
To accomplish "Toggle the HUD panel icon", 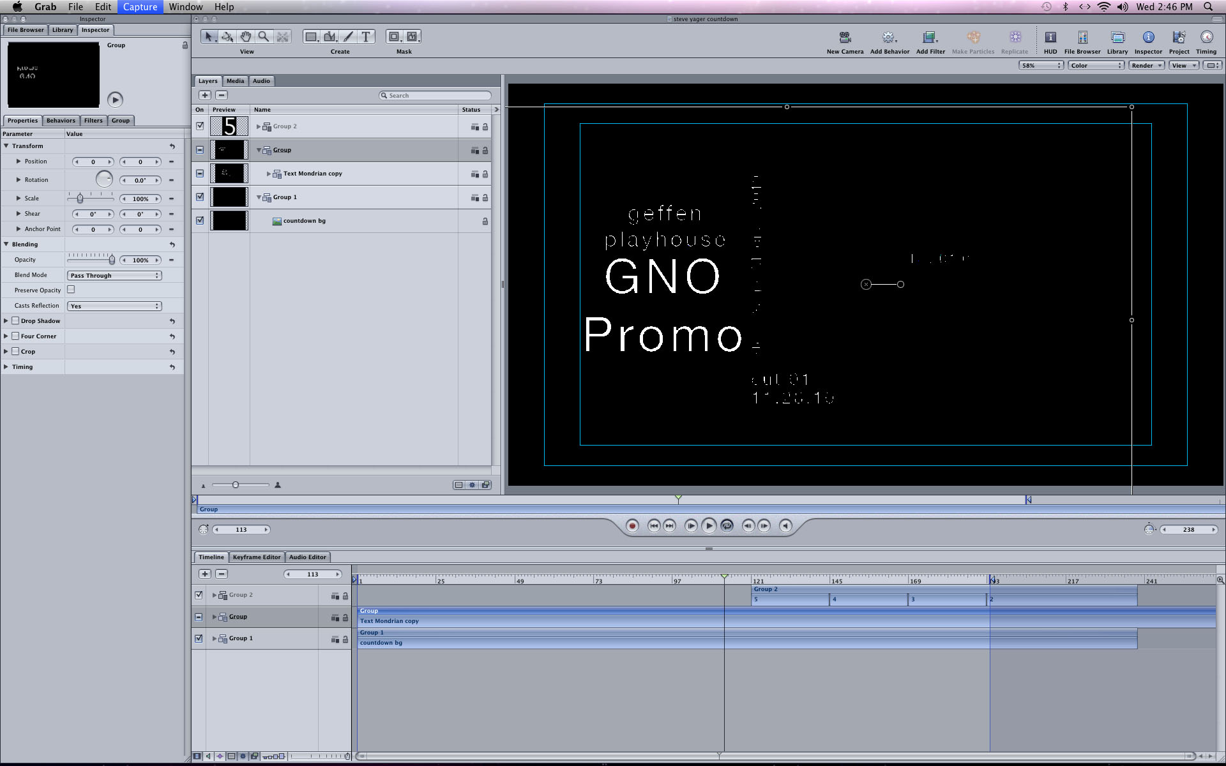I will tap(1050, 38).
